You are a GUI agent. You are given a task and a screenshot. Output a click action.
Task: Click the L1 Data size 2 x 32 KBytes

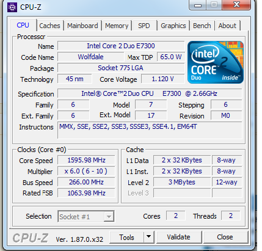click(x=182, y=160)
